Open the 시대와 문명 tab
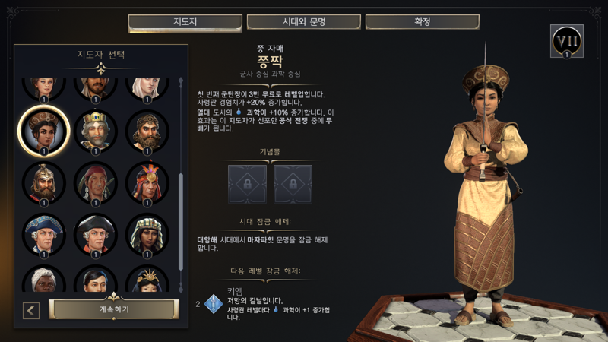The height and width of the screenshot is (342, 608). pyautogui.click(x=304, y=22)
